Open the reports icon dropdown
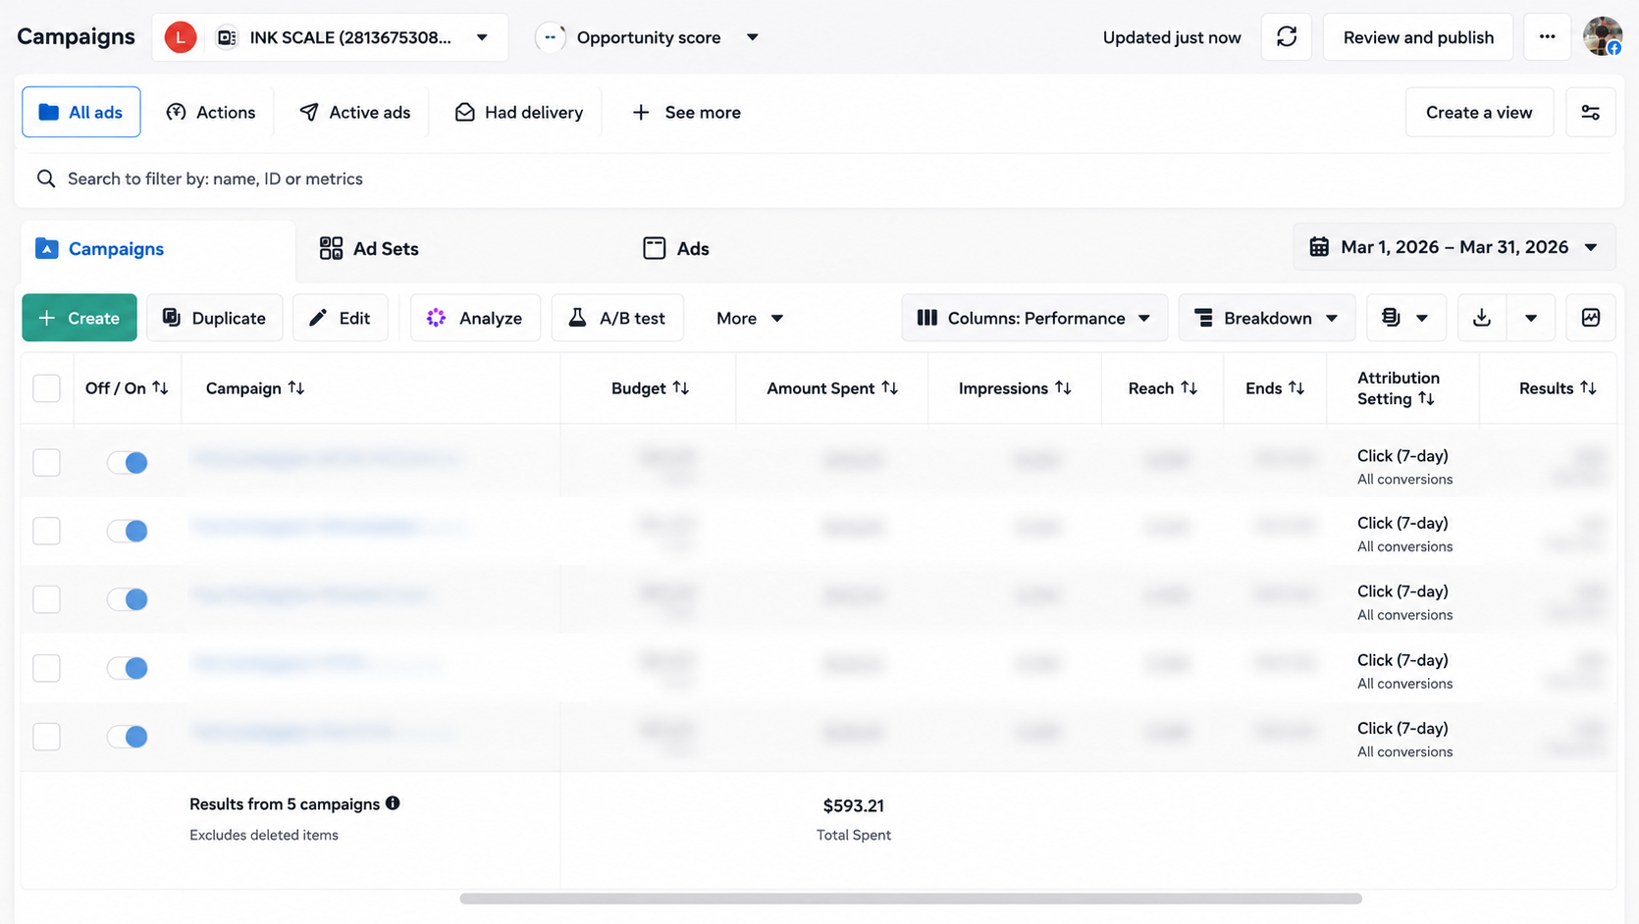Screen dimensions: 1639x924 point(1405,318)
